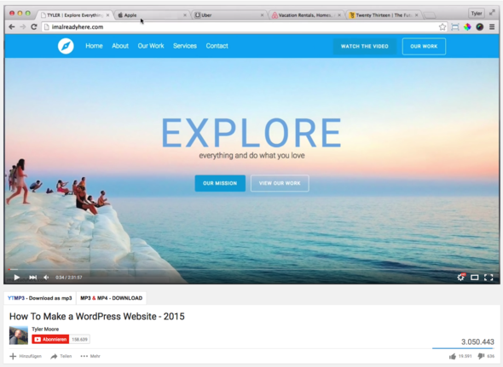
Task: Click YTMP3 Download as mp3
Action: tap(40, 298)
